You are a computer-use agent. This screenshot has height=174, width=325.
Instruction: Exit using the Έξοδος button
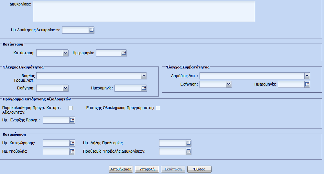(200, 169)
